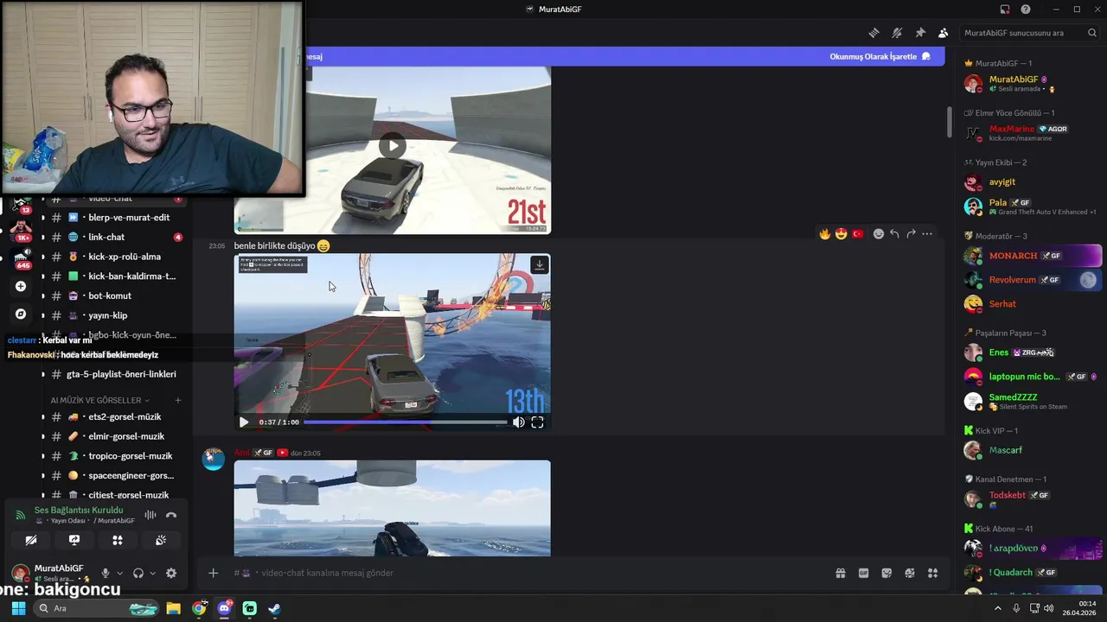Mute the video volume speaker
Screen dimensions: 1107x622
point(518,422)
